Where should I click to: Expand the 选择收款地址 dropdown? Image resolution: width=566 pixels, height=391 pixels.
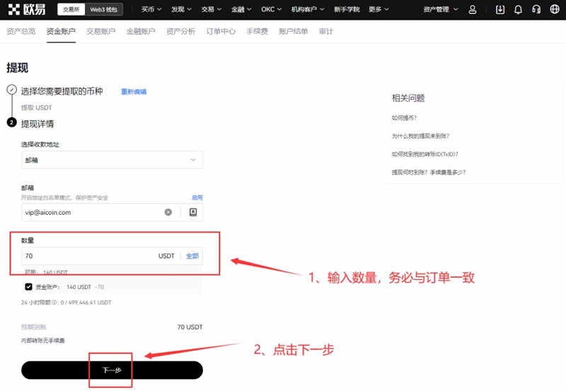[112, 161]
